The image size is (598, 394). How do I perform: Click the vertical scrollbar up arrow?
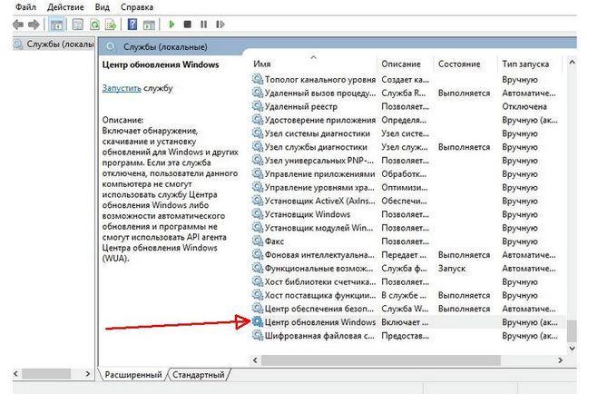(572, 62)
